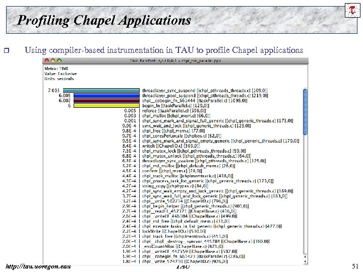
Task: Select the chpl__write_502214 row
Action: click(x=185, y=201)
